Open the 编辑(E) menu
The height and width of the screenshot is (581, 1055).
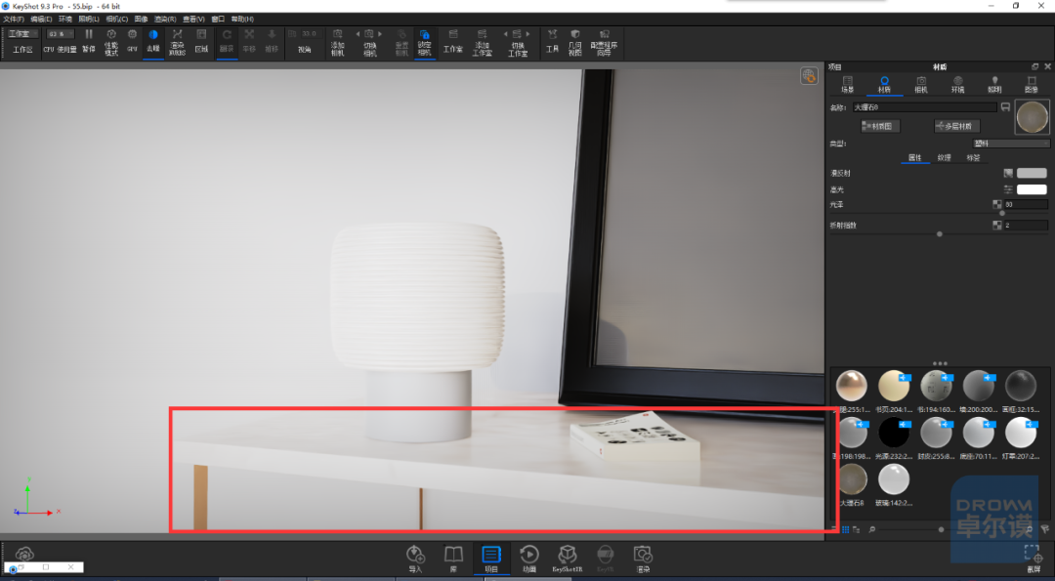coord(41,19)
